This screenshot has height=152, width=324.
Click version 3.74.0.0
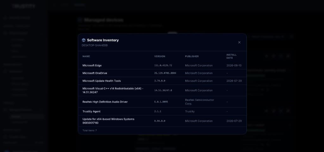[160, 81]
